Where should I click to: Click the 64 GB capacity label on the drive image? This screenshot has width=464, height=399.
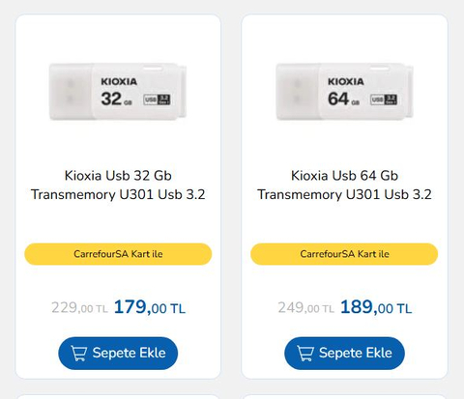(x=343, y=99)
